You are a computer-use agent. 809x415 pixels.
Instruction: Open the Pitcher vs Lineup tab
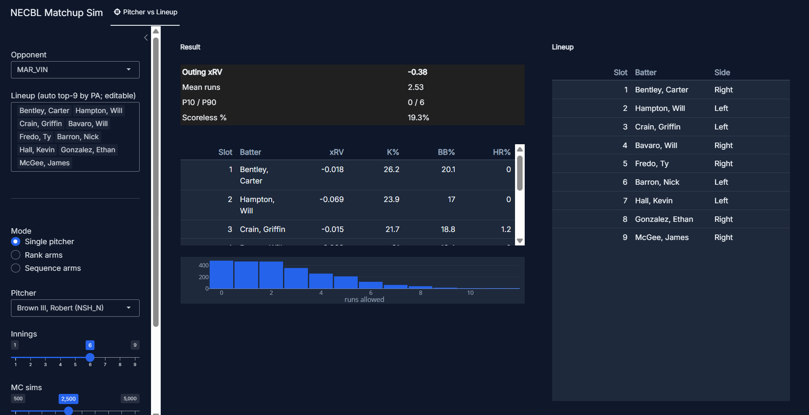click(146, 12)
